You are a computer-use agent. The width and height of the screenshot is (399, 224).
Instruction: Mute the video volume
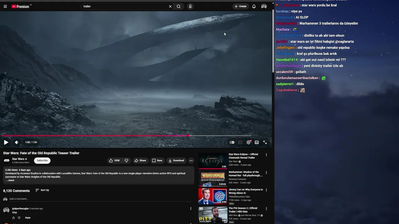pos(17,142)
